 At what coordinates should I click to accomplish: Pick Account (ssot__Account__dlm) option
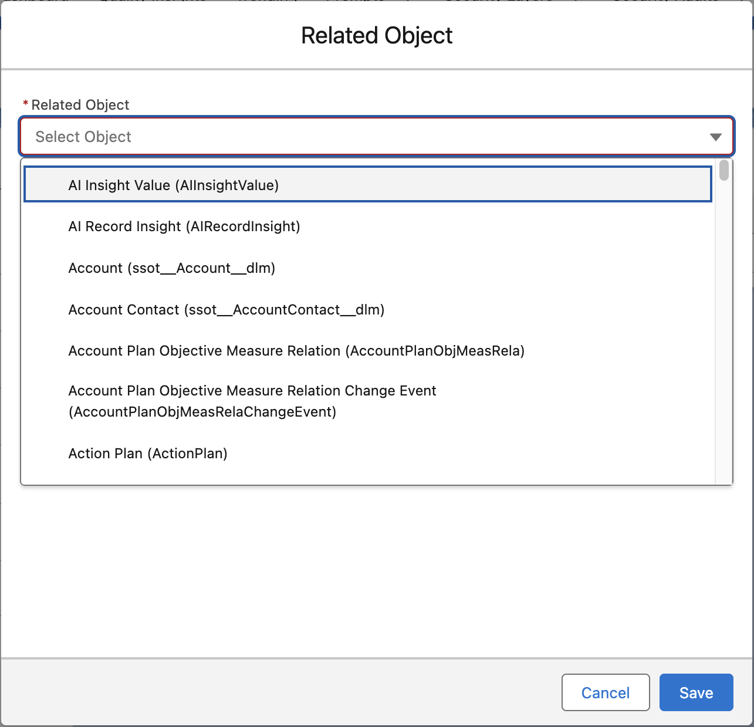pyautogui.click(x=172, y=268)
